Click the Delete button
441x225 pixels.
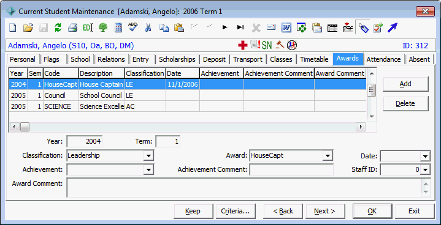coord(405,104)
